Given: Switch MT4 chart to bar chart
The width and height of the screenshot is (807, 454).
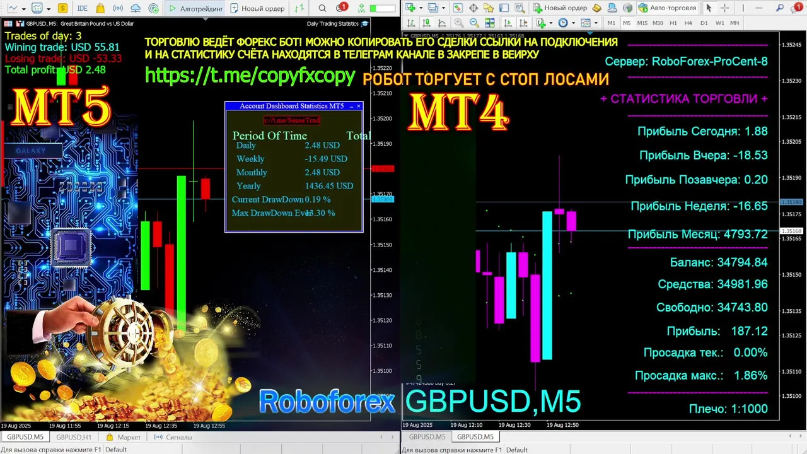Looking at the screenshot, I should [x=410, y=23].
